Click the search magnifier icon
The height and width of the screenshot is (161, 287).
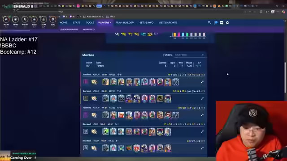pos(209,23)
